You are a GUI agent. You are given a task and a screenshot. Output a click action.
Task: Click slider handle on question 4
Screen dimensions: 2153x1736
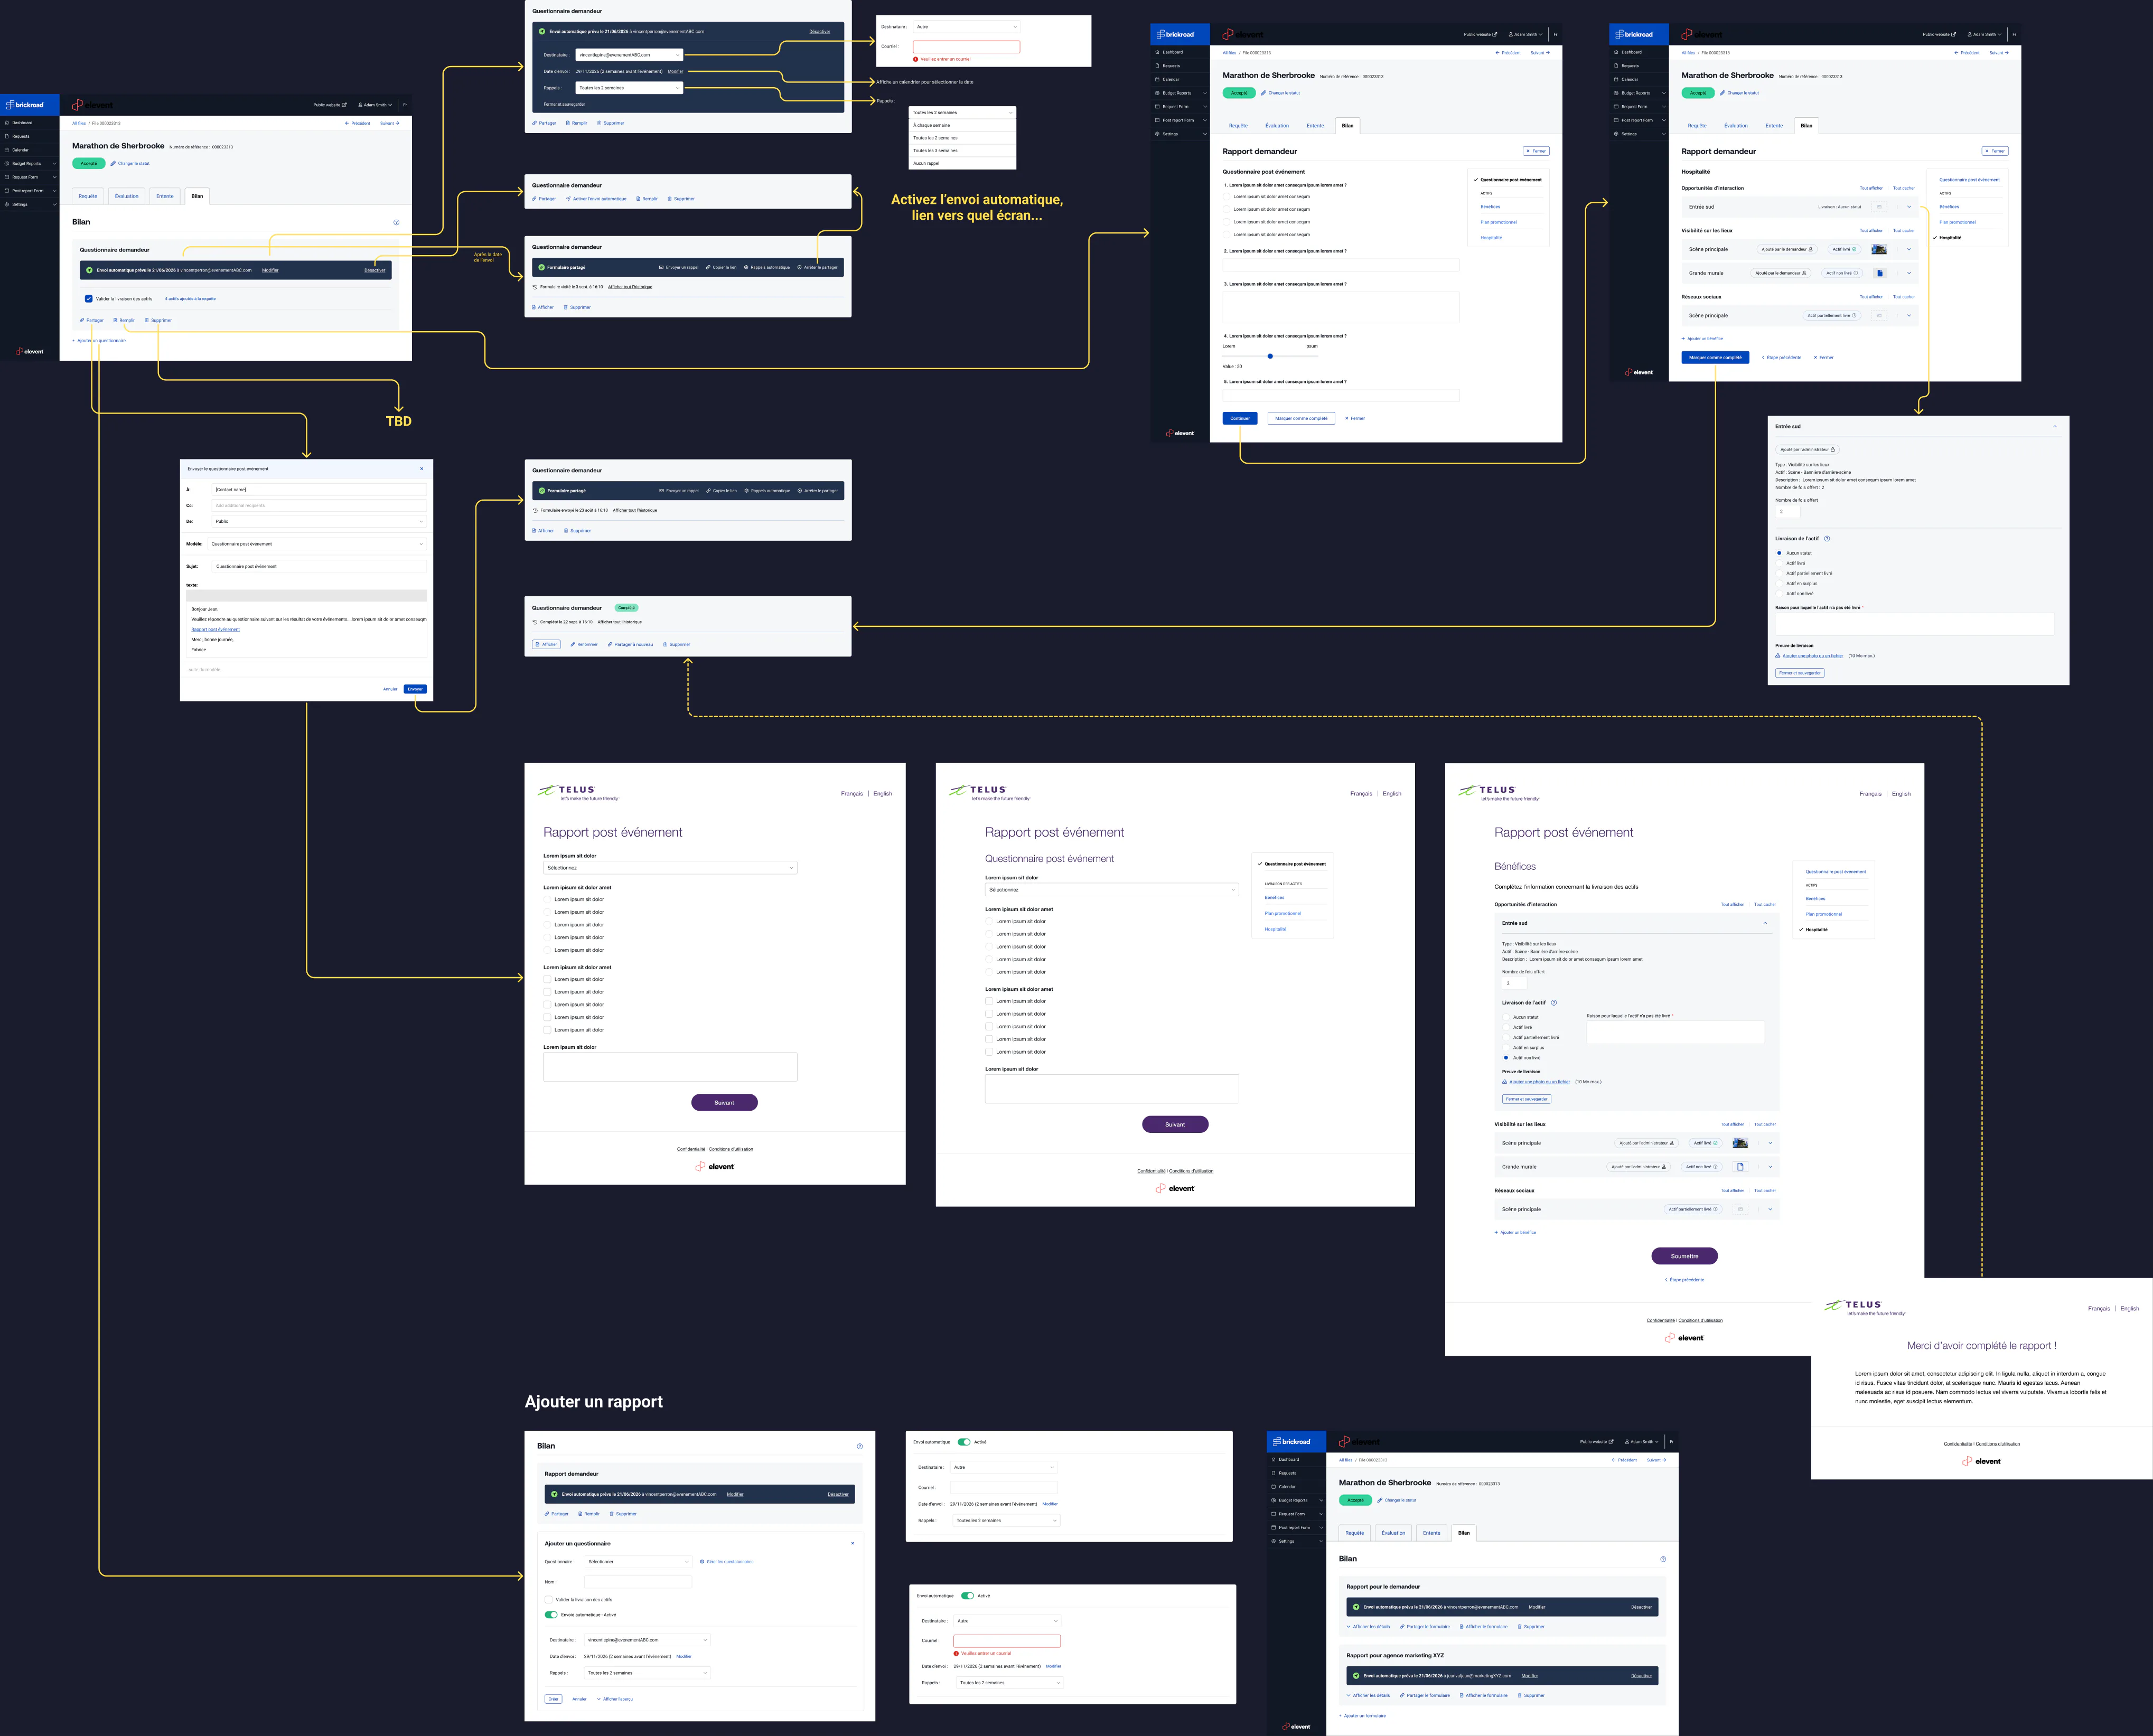[x=1270, y=356]
